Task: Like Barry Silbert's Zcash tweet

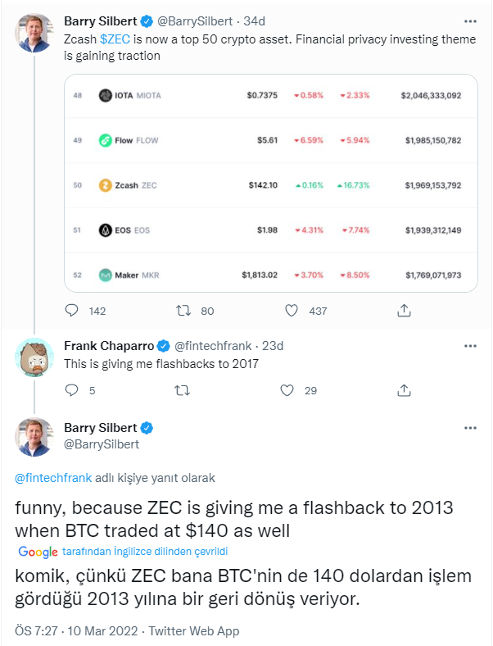Action: point(292,311)
